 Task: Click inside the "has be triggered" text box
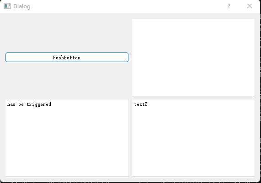67,138
